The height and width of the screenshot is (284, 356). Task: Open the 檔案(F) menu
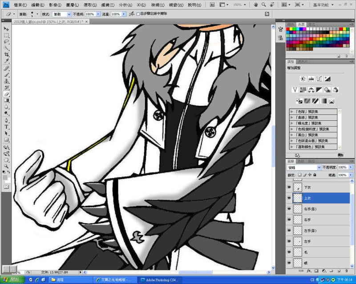20,5
